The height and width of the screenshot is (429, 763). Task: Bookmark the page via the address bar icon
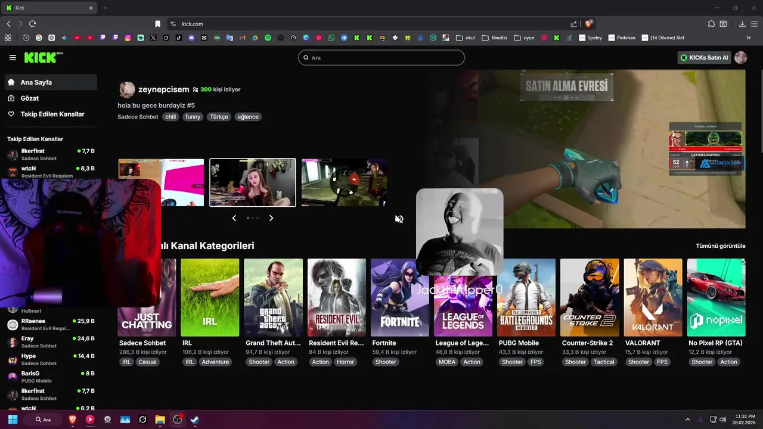[x=157, y=24]
